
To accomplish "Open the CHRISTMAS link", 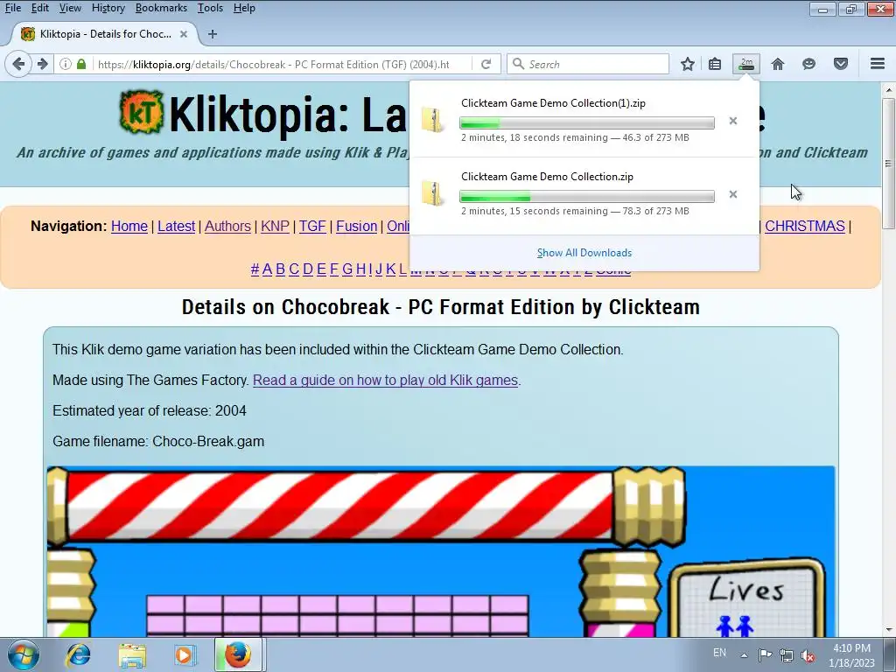I will (805, 227).
